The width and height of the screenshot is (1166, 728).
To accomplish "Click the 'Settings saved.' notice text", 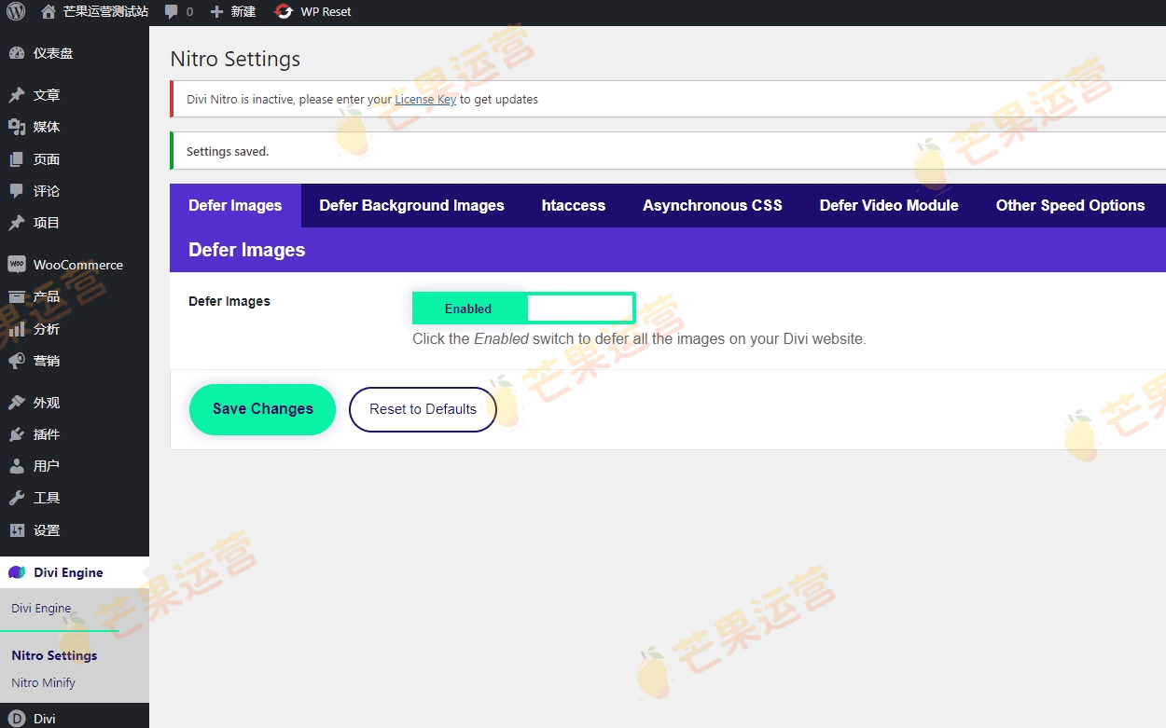I will (x=228, y=151).
